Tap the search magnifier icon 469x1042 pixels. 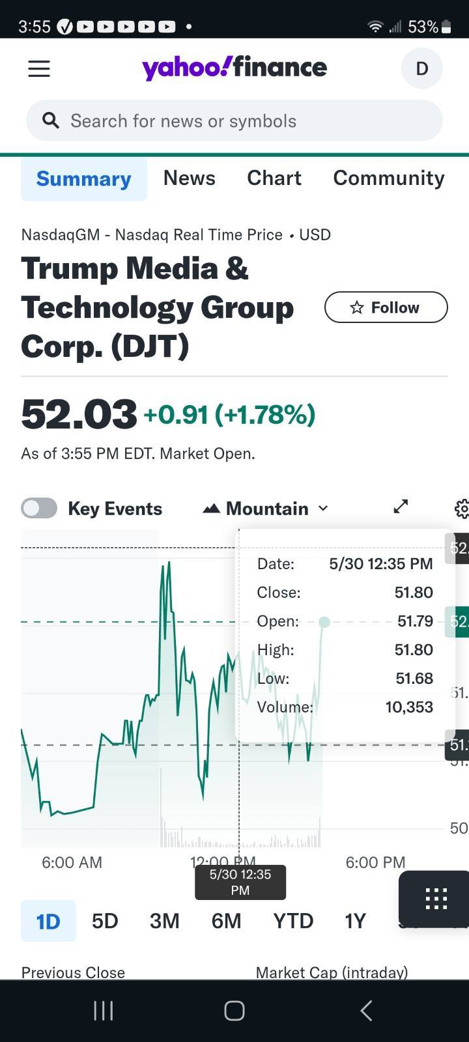pos(51,120)
